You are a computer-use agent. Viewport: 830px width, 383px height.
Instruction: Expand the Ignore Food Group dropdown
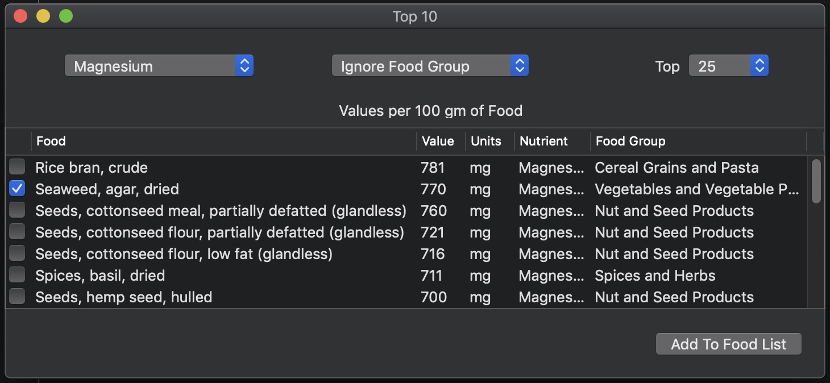click(430, 66)
